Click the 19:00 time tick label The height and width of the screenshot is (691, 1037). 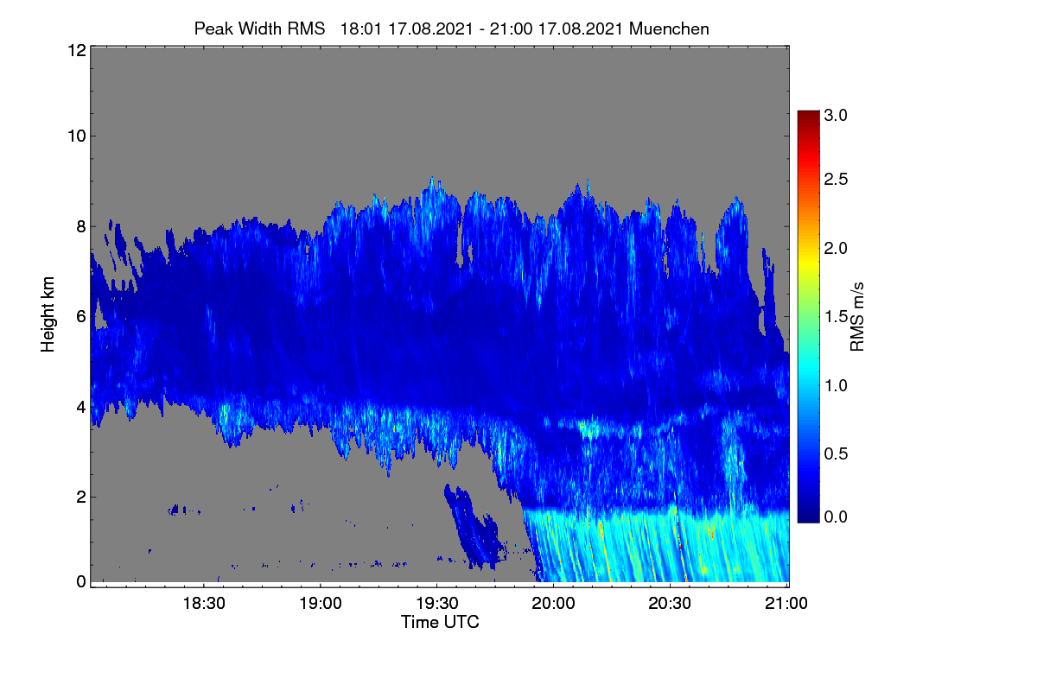point(321,604)
